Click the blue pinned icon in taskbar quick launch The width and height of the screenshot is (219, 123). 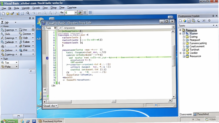[34, 121]
